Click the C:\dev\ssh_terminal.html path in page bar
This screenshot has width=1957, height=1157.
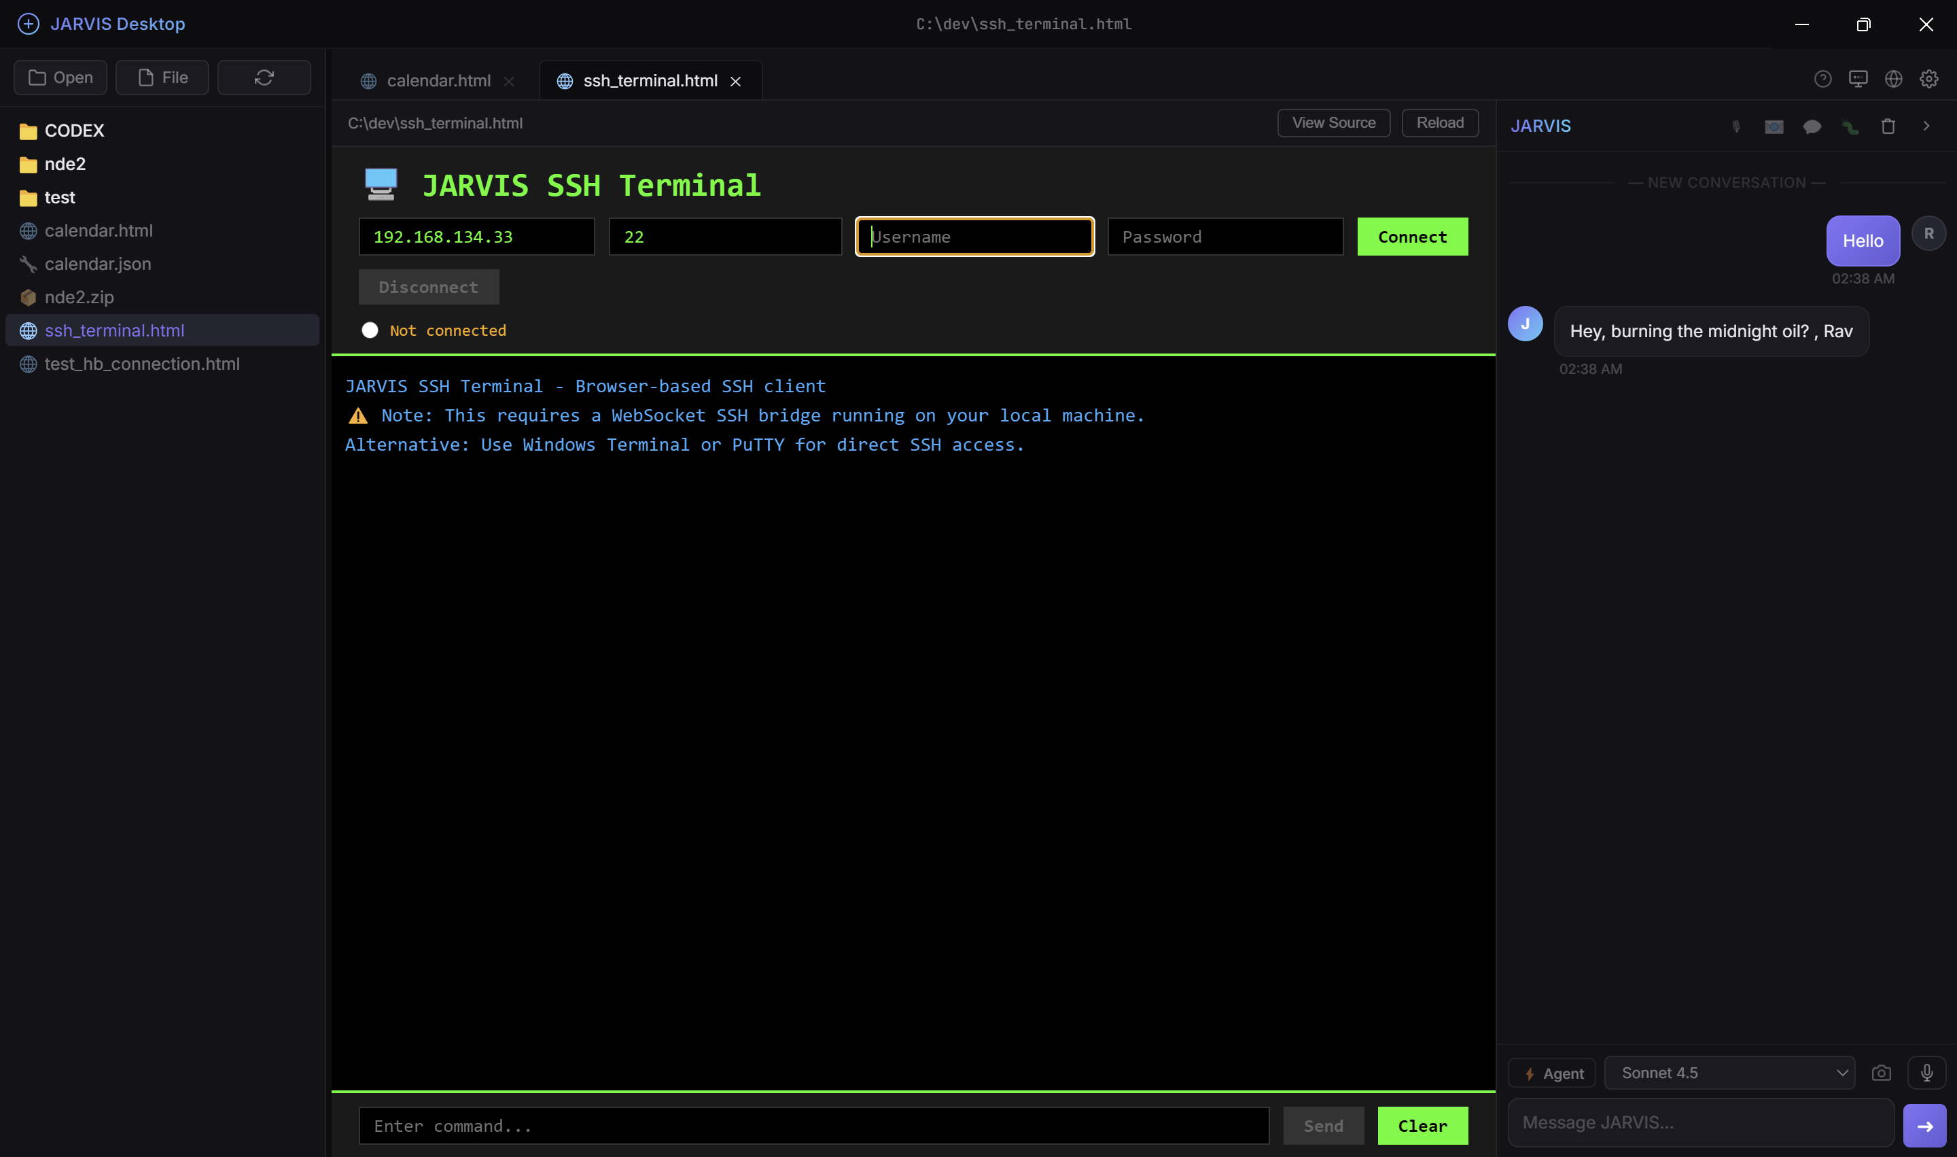[435, 123]
